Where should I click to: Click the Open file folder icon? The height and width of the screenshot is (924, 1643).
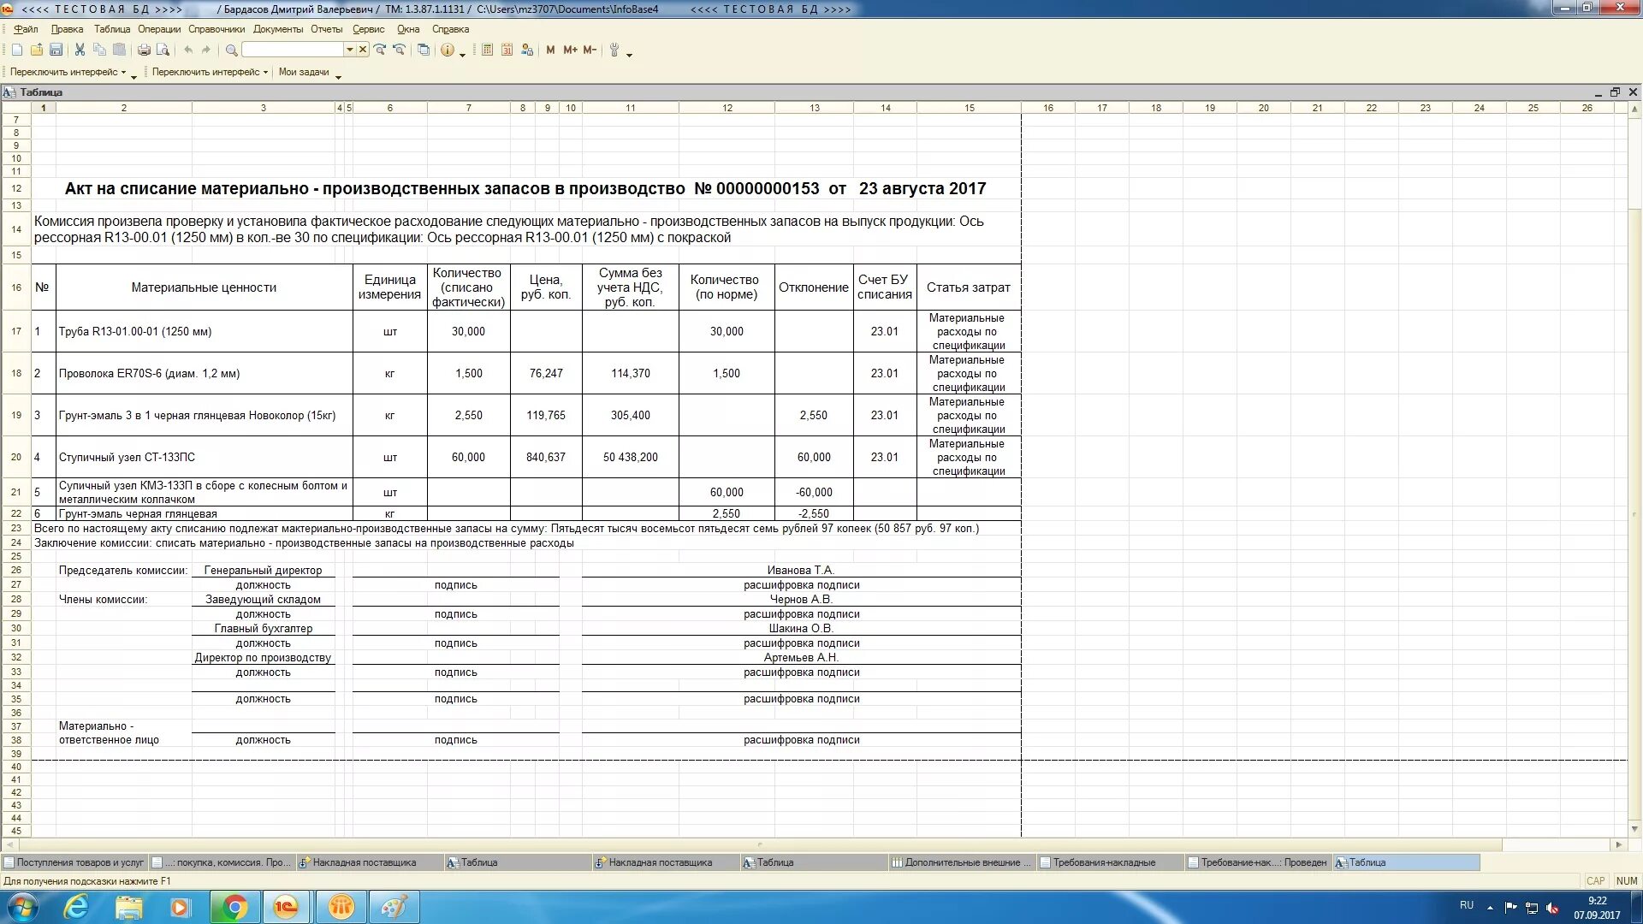click(37, 50)
